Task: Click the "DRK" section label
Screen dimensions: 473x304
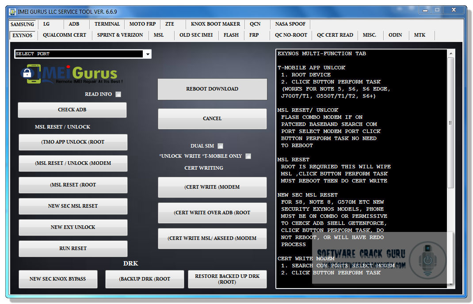Action: [x=130, y=264]
